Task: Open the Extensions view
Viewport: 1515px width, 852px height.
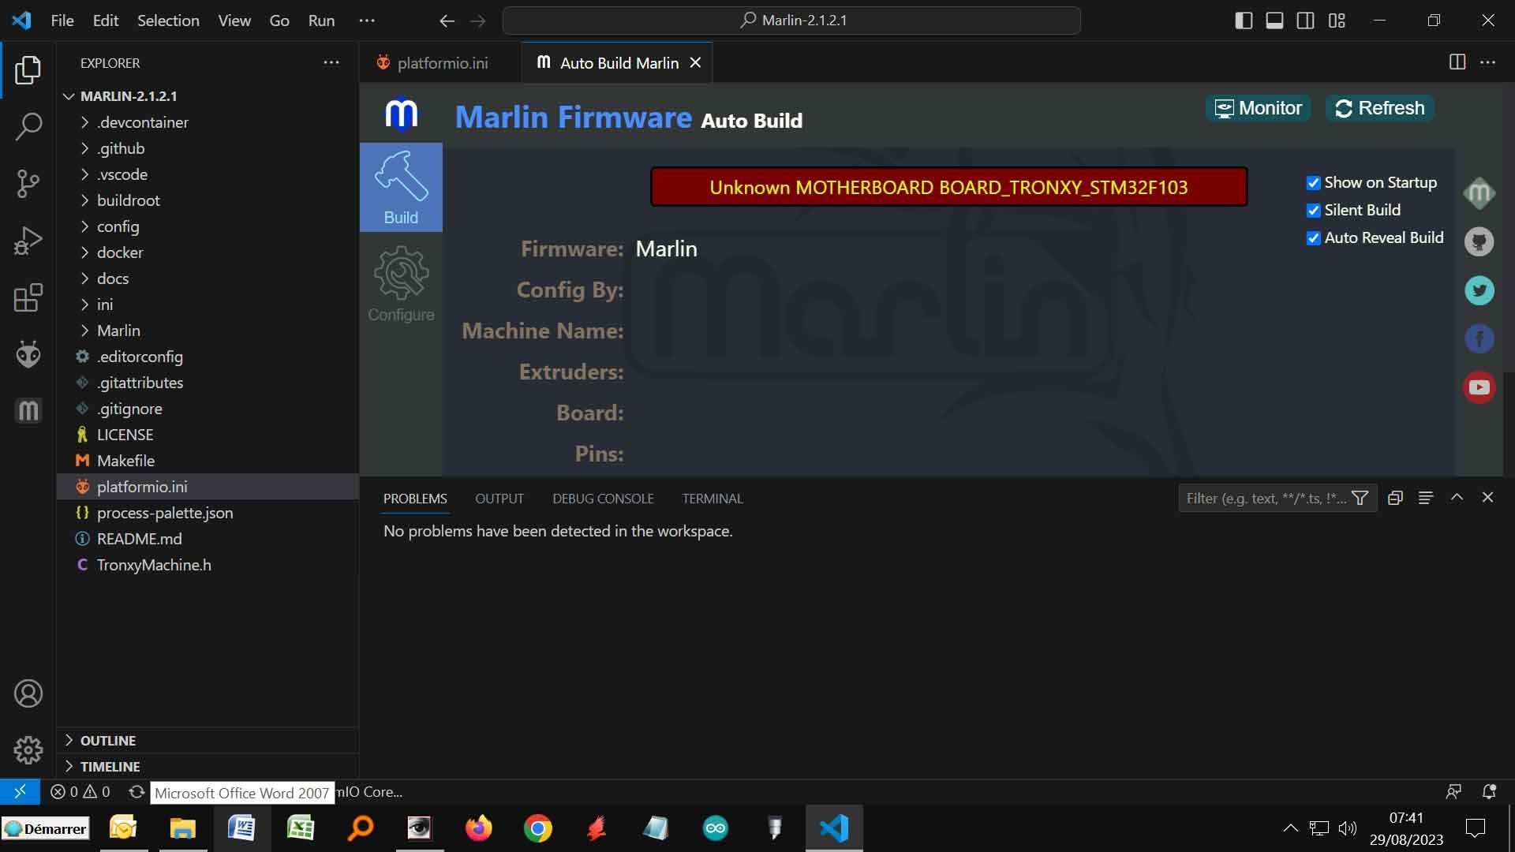Action: coord(28,297)
